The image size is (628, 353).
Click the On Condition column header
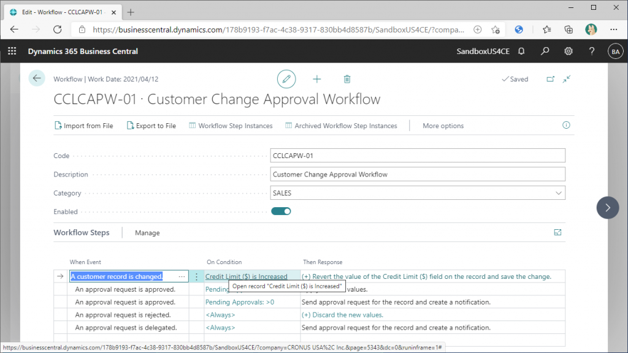(x=224, y=262)
